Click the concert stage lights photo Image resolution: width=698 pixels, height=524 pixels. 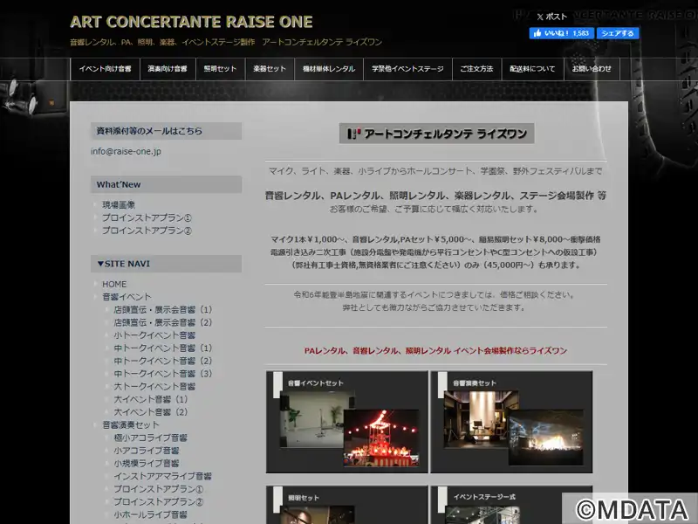tap(546, 438)
